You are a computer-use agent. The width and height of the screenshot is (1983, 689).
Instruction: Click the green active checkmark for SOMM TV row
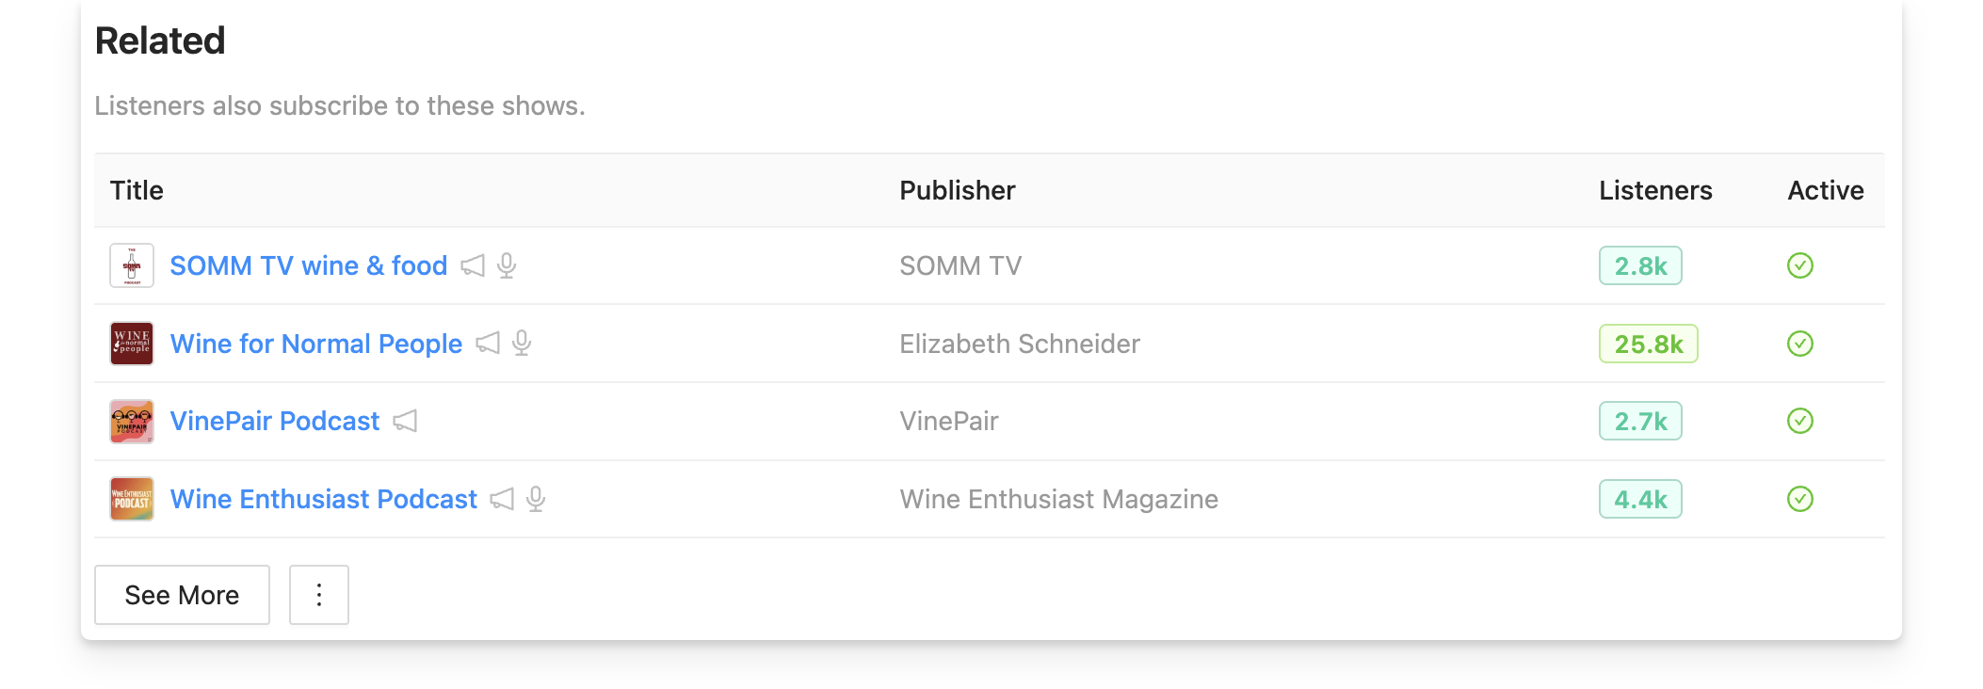coord(1801,266)
